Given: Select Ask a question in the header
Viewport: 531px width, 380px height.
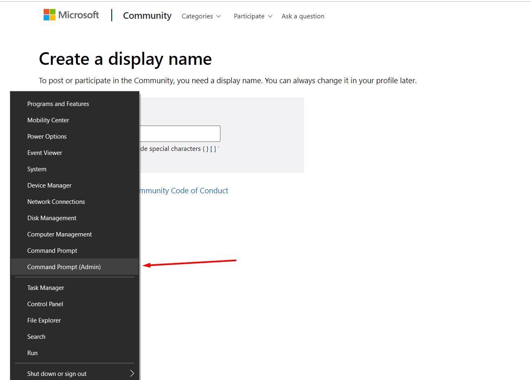Looking at the screenshot, I should tap(302, 16).
